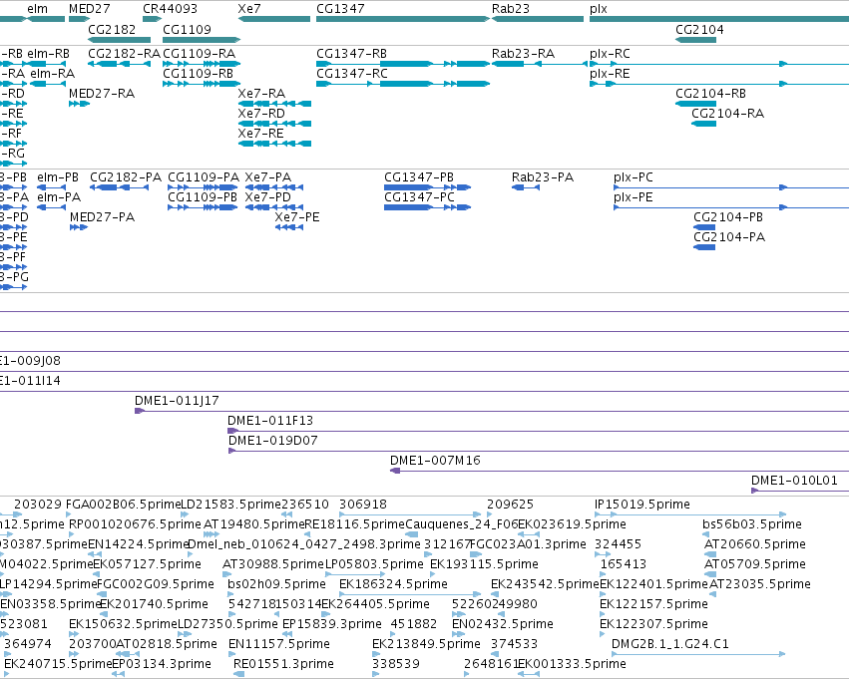Click the CG2182 gene label
This screenshot has height=679, width=849.
pyautogui.click(x=112, y=29)
